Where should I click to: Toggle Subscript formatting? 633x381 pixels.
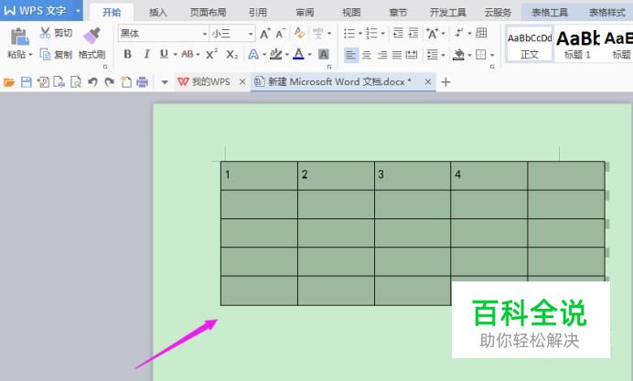[x=231, y=54]
